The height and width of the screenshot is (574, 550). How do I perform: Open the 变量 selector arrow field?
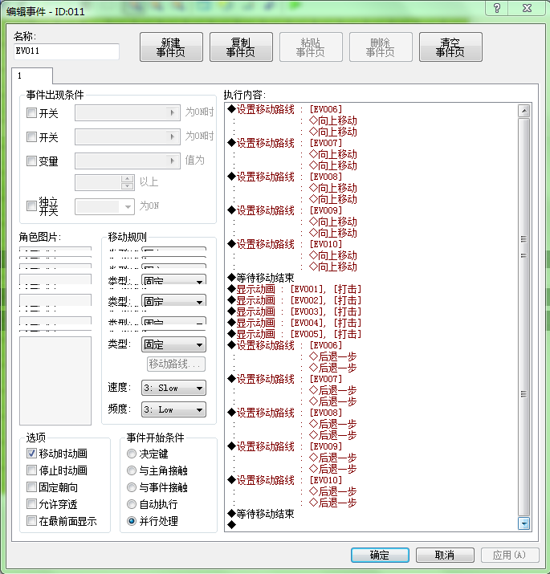pyautogui.click(x=128, y=161)
